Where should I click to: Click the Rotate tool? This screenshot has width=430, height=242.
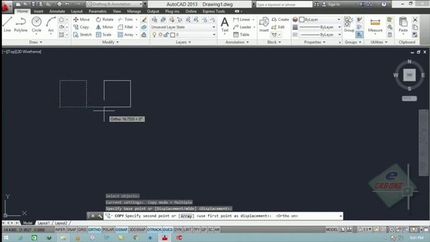(x=105, y=19)
